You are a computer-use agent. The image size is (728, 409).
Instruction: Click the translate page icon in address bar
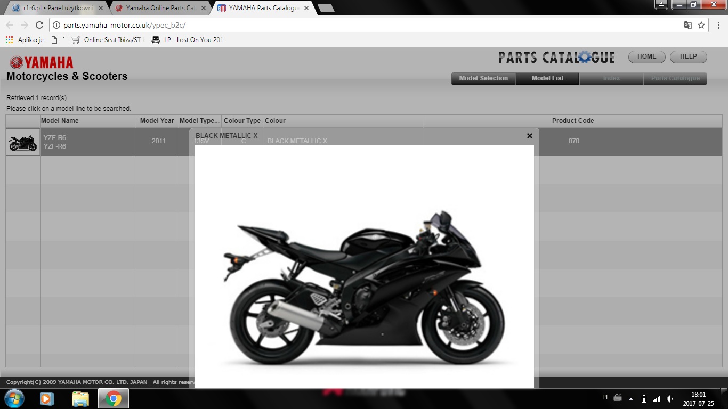688,25
